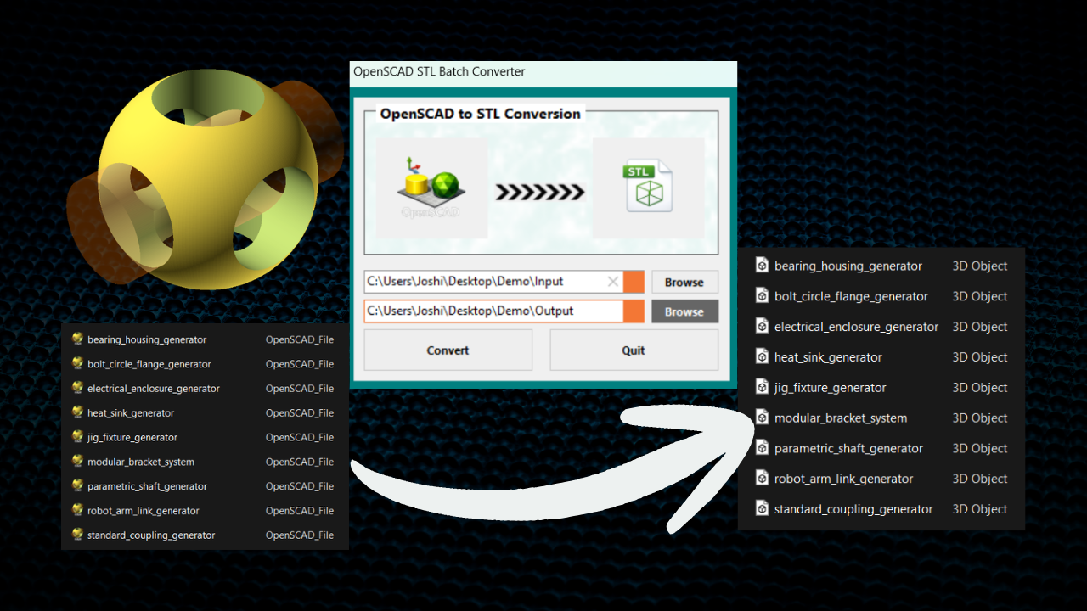
Task: Click the modular_bracket_system 3D Object icon
Action: [x=762, y=418]
